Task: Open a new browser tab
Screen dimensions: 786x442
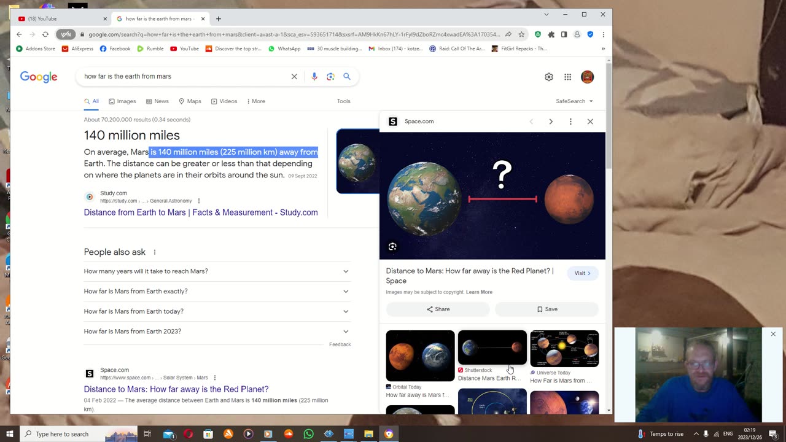Action: [219, 18]
